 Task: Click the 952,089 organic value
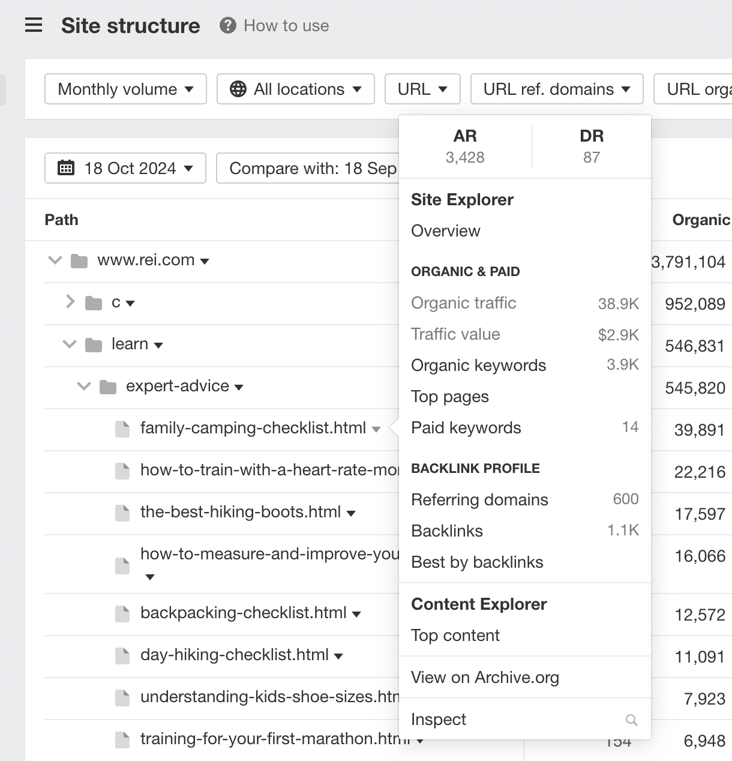(695, 304)
